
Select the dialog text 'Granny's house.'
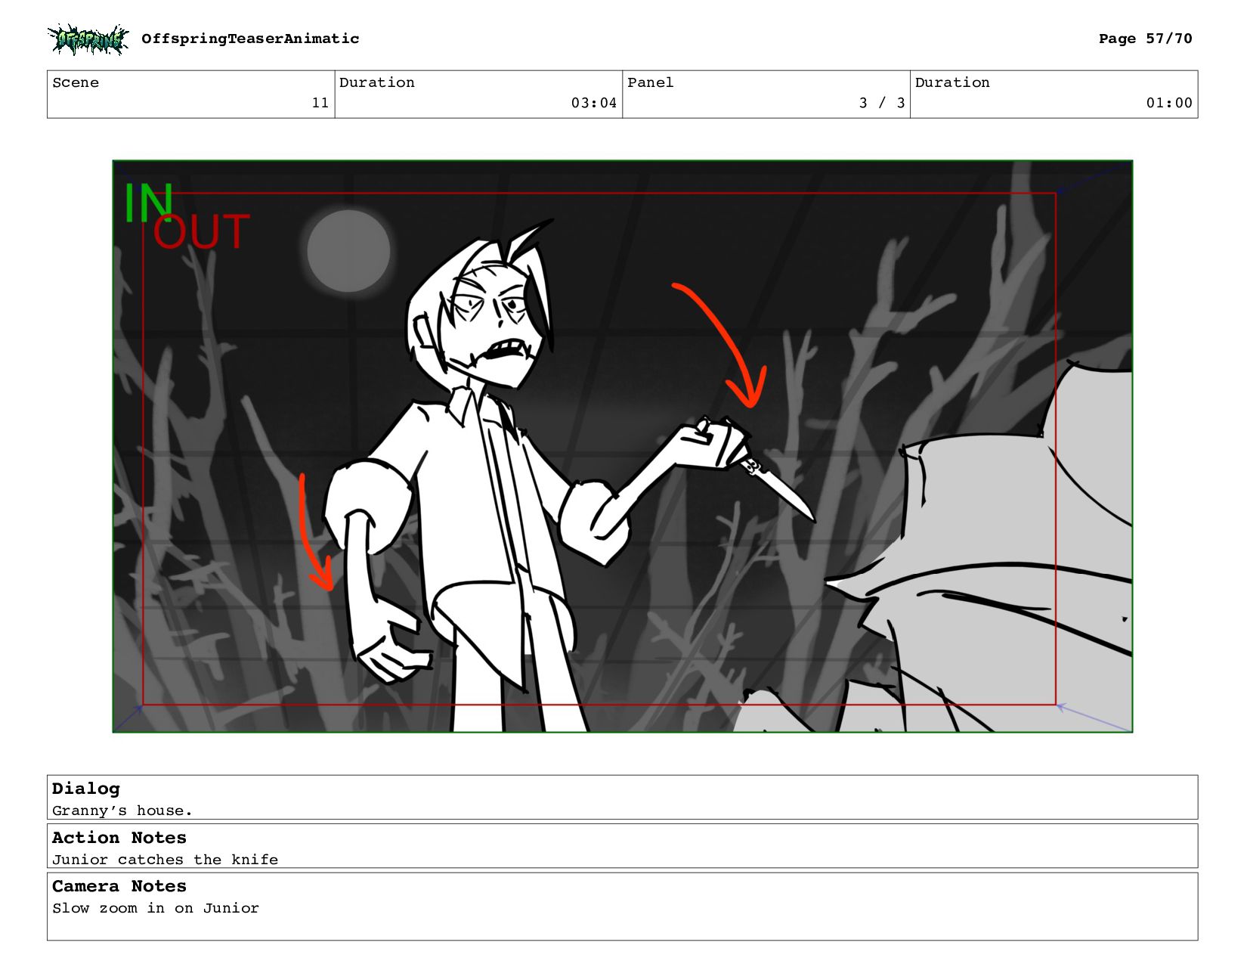[x=122, y=811]
